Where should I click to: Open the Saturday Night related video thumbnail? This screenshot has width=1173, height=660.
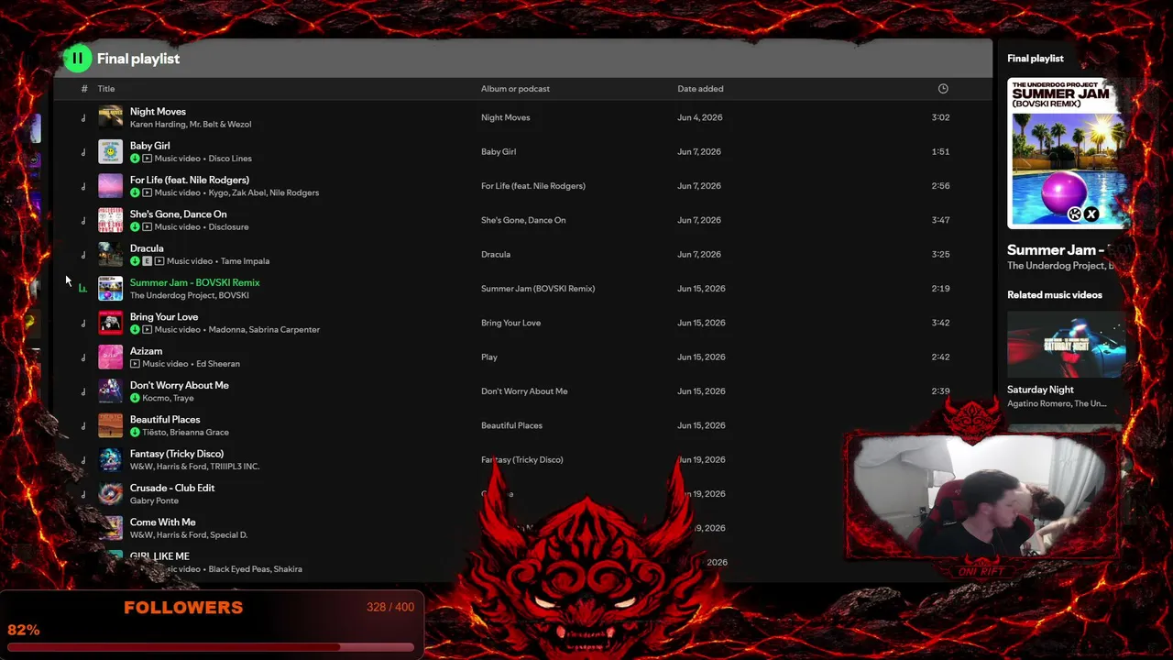1067,345
